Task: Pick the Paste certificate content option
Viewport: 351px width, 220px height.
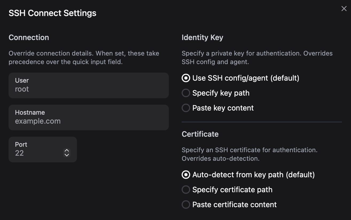Action: (x=186, y=205)
